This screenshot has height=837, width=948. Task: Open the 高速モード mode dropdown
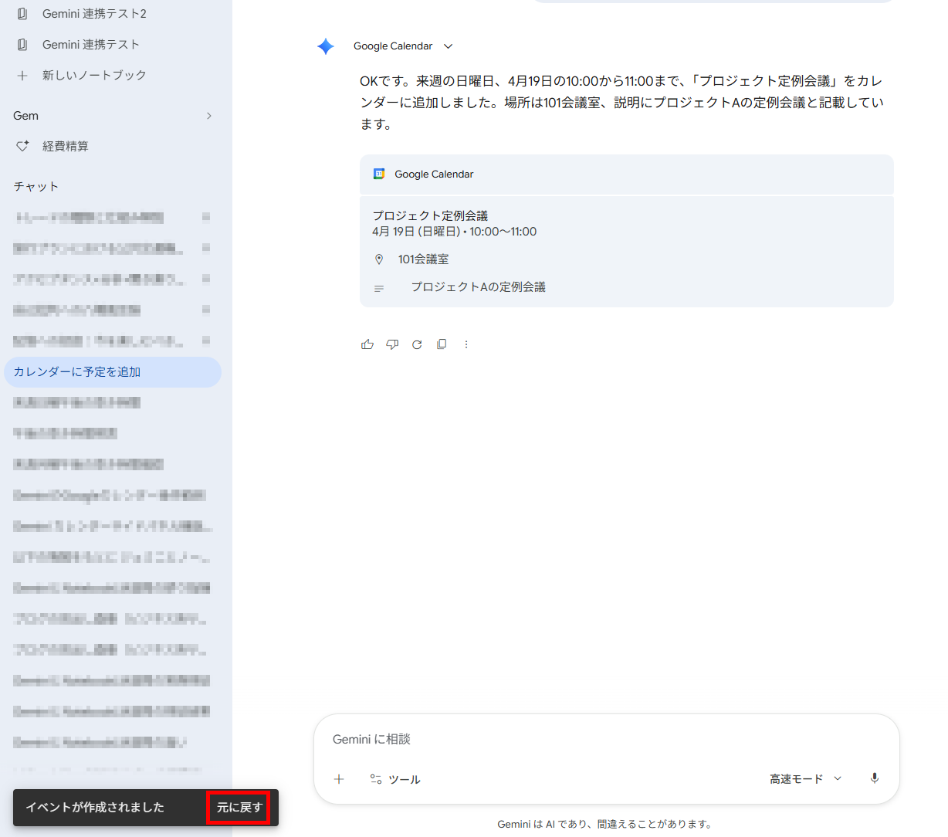pyautogui.click(x=805, y=779)
